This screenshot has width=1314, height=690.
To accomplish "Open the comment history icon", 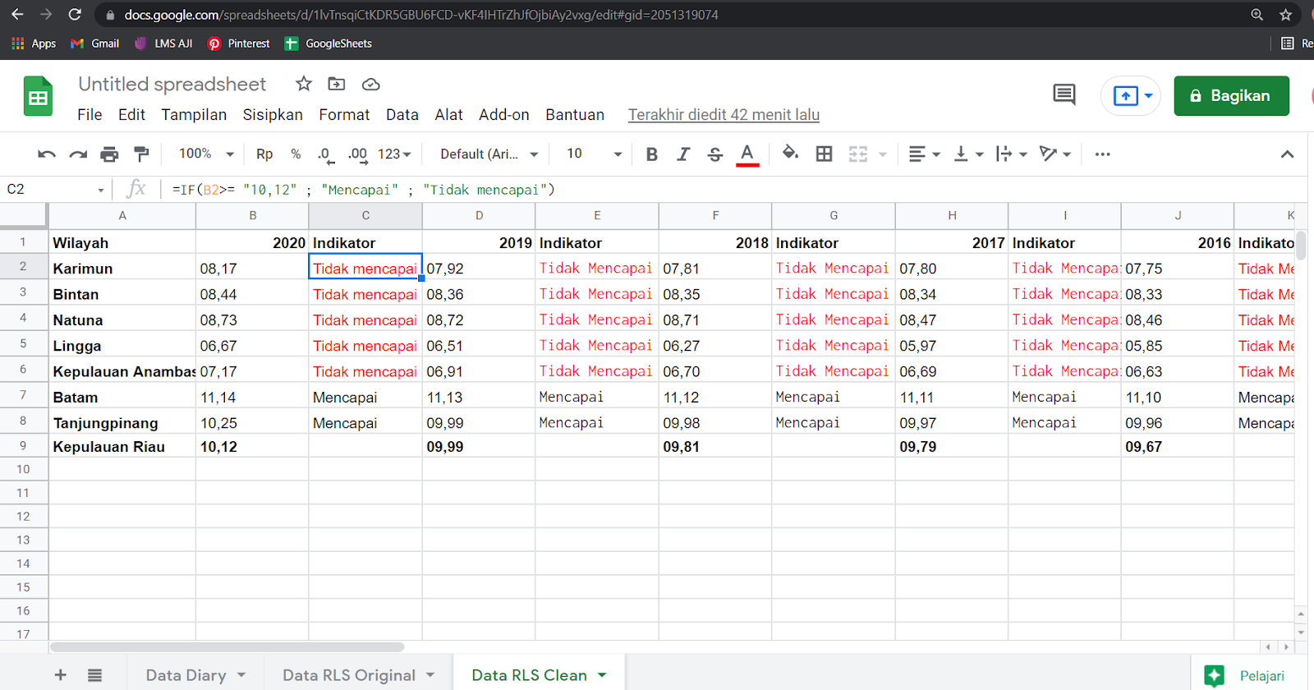I will click(x=1064, y=95).
